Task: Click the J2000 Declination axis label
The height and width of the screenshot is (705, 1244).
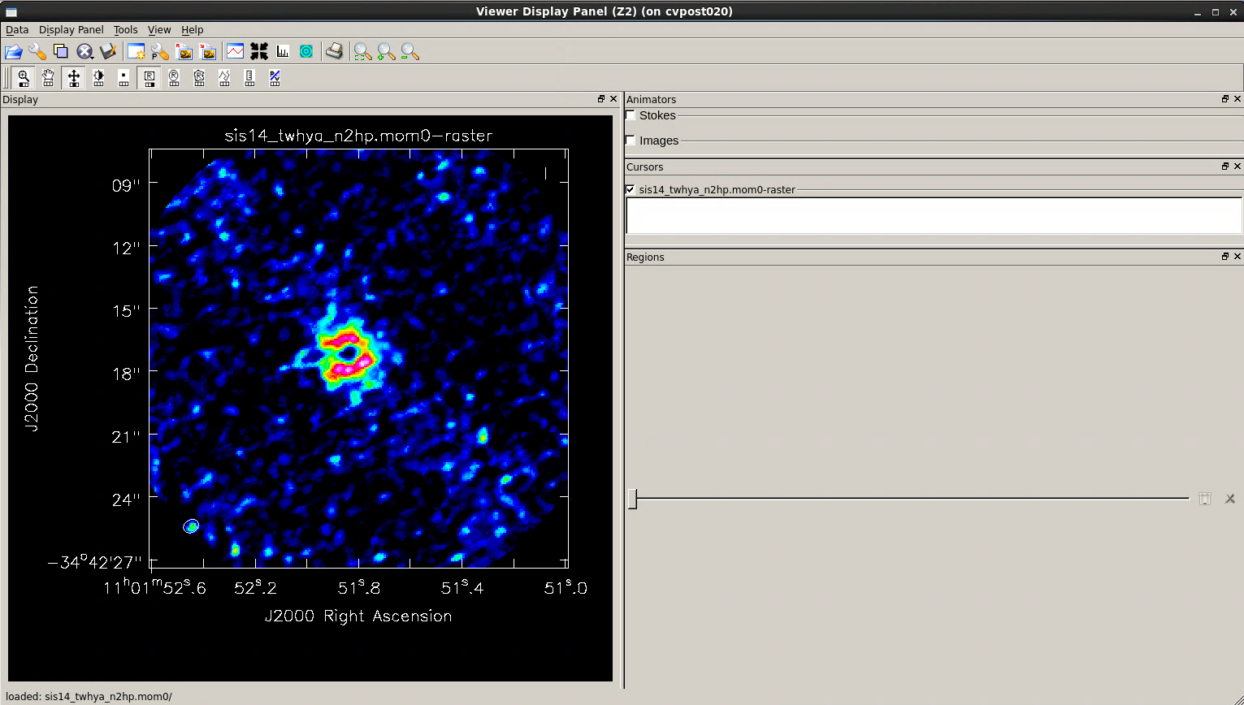Action: (x=32, y=358)
